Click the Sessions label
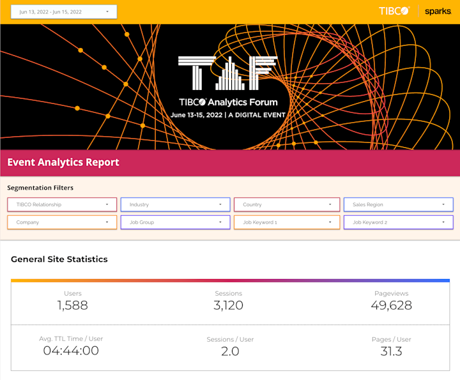The height and width of the screenshot is (380, 460). click(229, 293)
